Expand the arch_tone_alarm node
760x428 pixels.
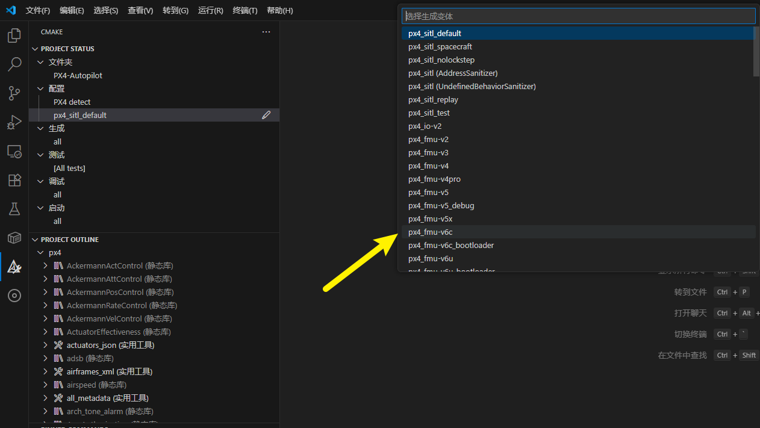(x=46, y=411)
